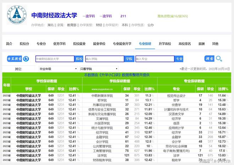The width and height of the screenshot is (234, 165).
Task: Click the 金融学院 cell
Action: (102, 137)
